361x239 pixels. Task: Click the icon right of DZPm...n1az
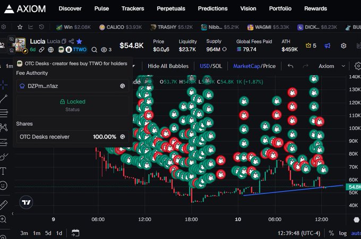123,86
